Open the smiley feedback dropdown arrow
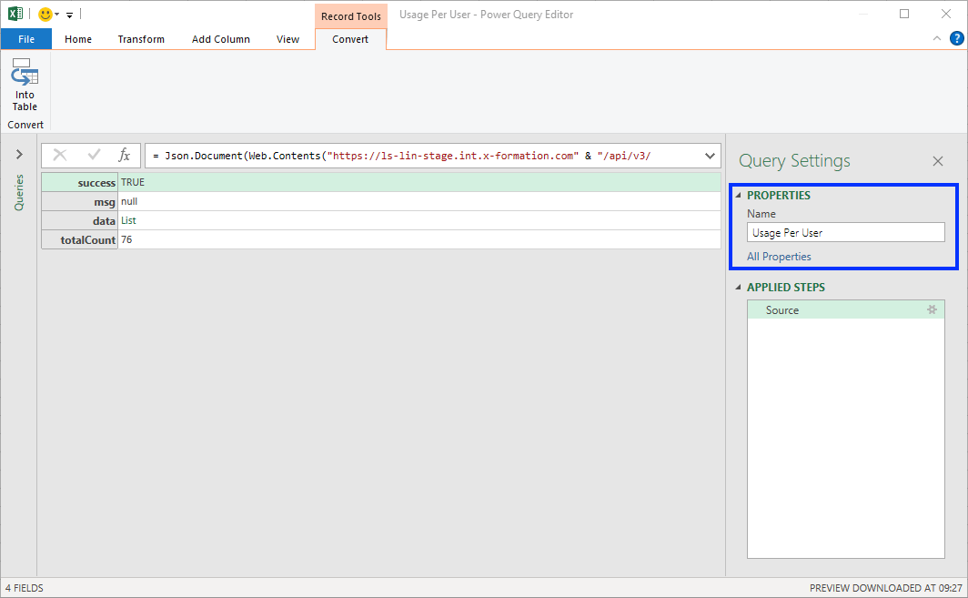This screenshot has width=968, height=598. [56, 15]
